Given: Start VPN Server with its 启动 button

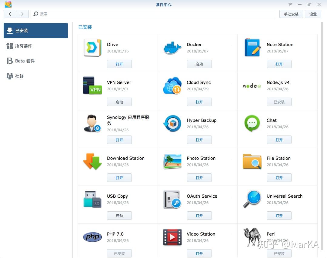Looking at the screenshot, I should (119, 102).
